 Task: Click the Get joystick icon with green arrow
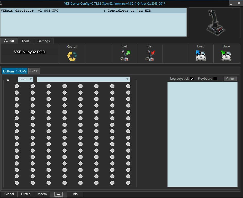[x=125, y=55]
